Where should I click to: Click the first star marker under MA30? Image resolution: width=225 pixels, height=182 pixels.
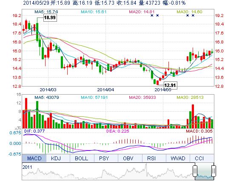pyautogui.click(x=188, y=15)
